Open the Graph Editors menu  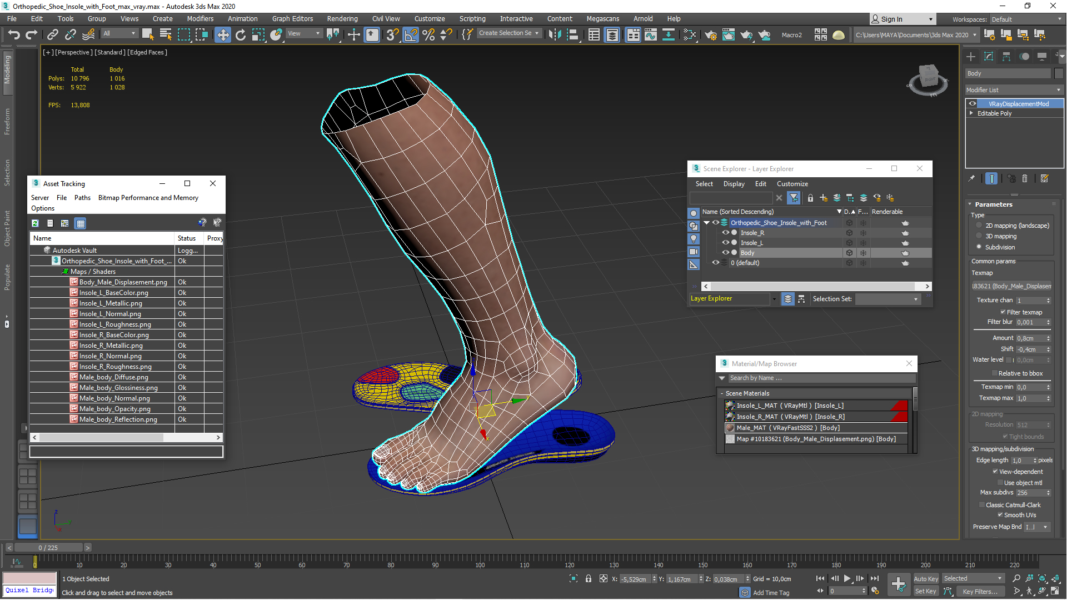click(x=292, y=19)
